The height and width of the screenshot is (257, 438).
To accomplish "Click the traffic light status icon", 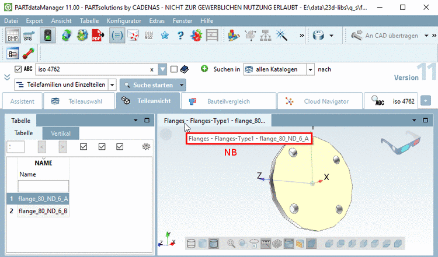I will [x=48, y=36].
